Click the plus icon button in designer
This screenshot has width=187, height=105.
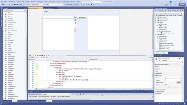[75, 23]
